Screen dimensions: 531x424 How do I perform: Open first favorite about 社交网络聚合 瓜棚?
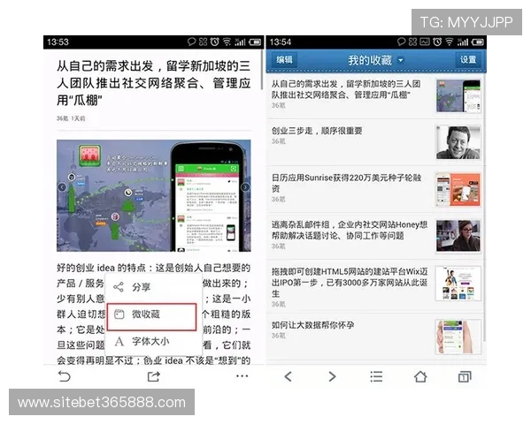[x=376, y=95]
